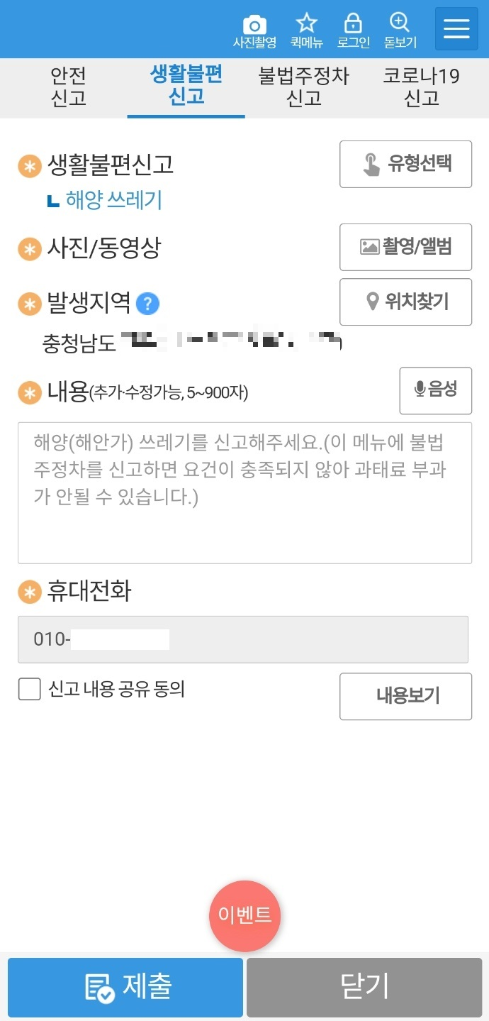Open the 유형선택 type selection dialog
The width and height of the screenshot is (489, 1021).
[405, 164]
